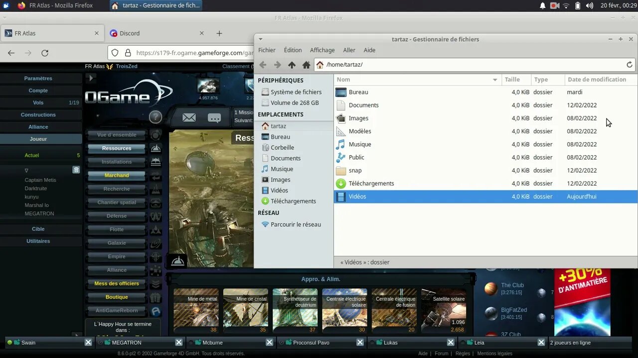
Task: Open Constructions in AntiGameReborn panel
Action: click(x=38, y=115)
